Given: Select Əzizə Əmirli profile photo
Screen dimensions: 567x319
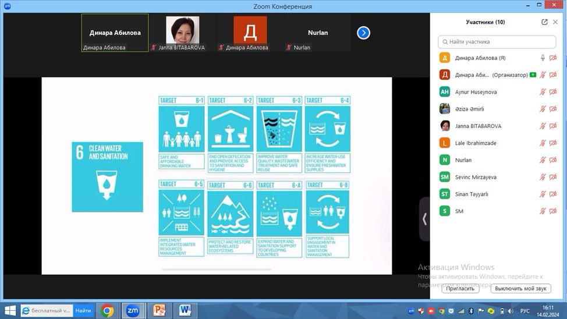Looking at the screenshot, I should click(444, 109).
